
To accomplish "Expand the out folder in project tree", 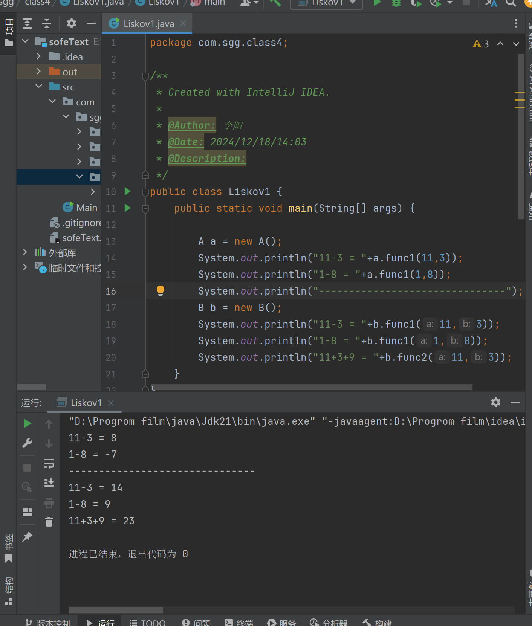I will (x=38, y=72).
